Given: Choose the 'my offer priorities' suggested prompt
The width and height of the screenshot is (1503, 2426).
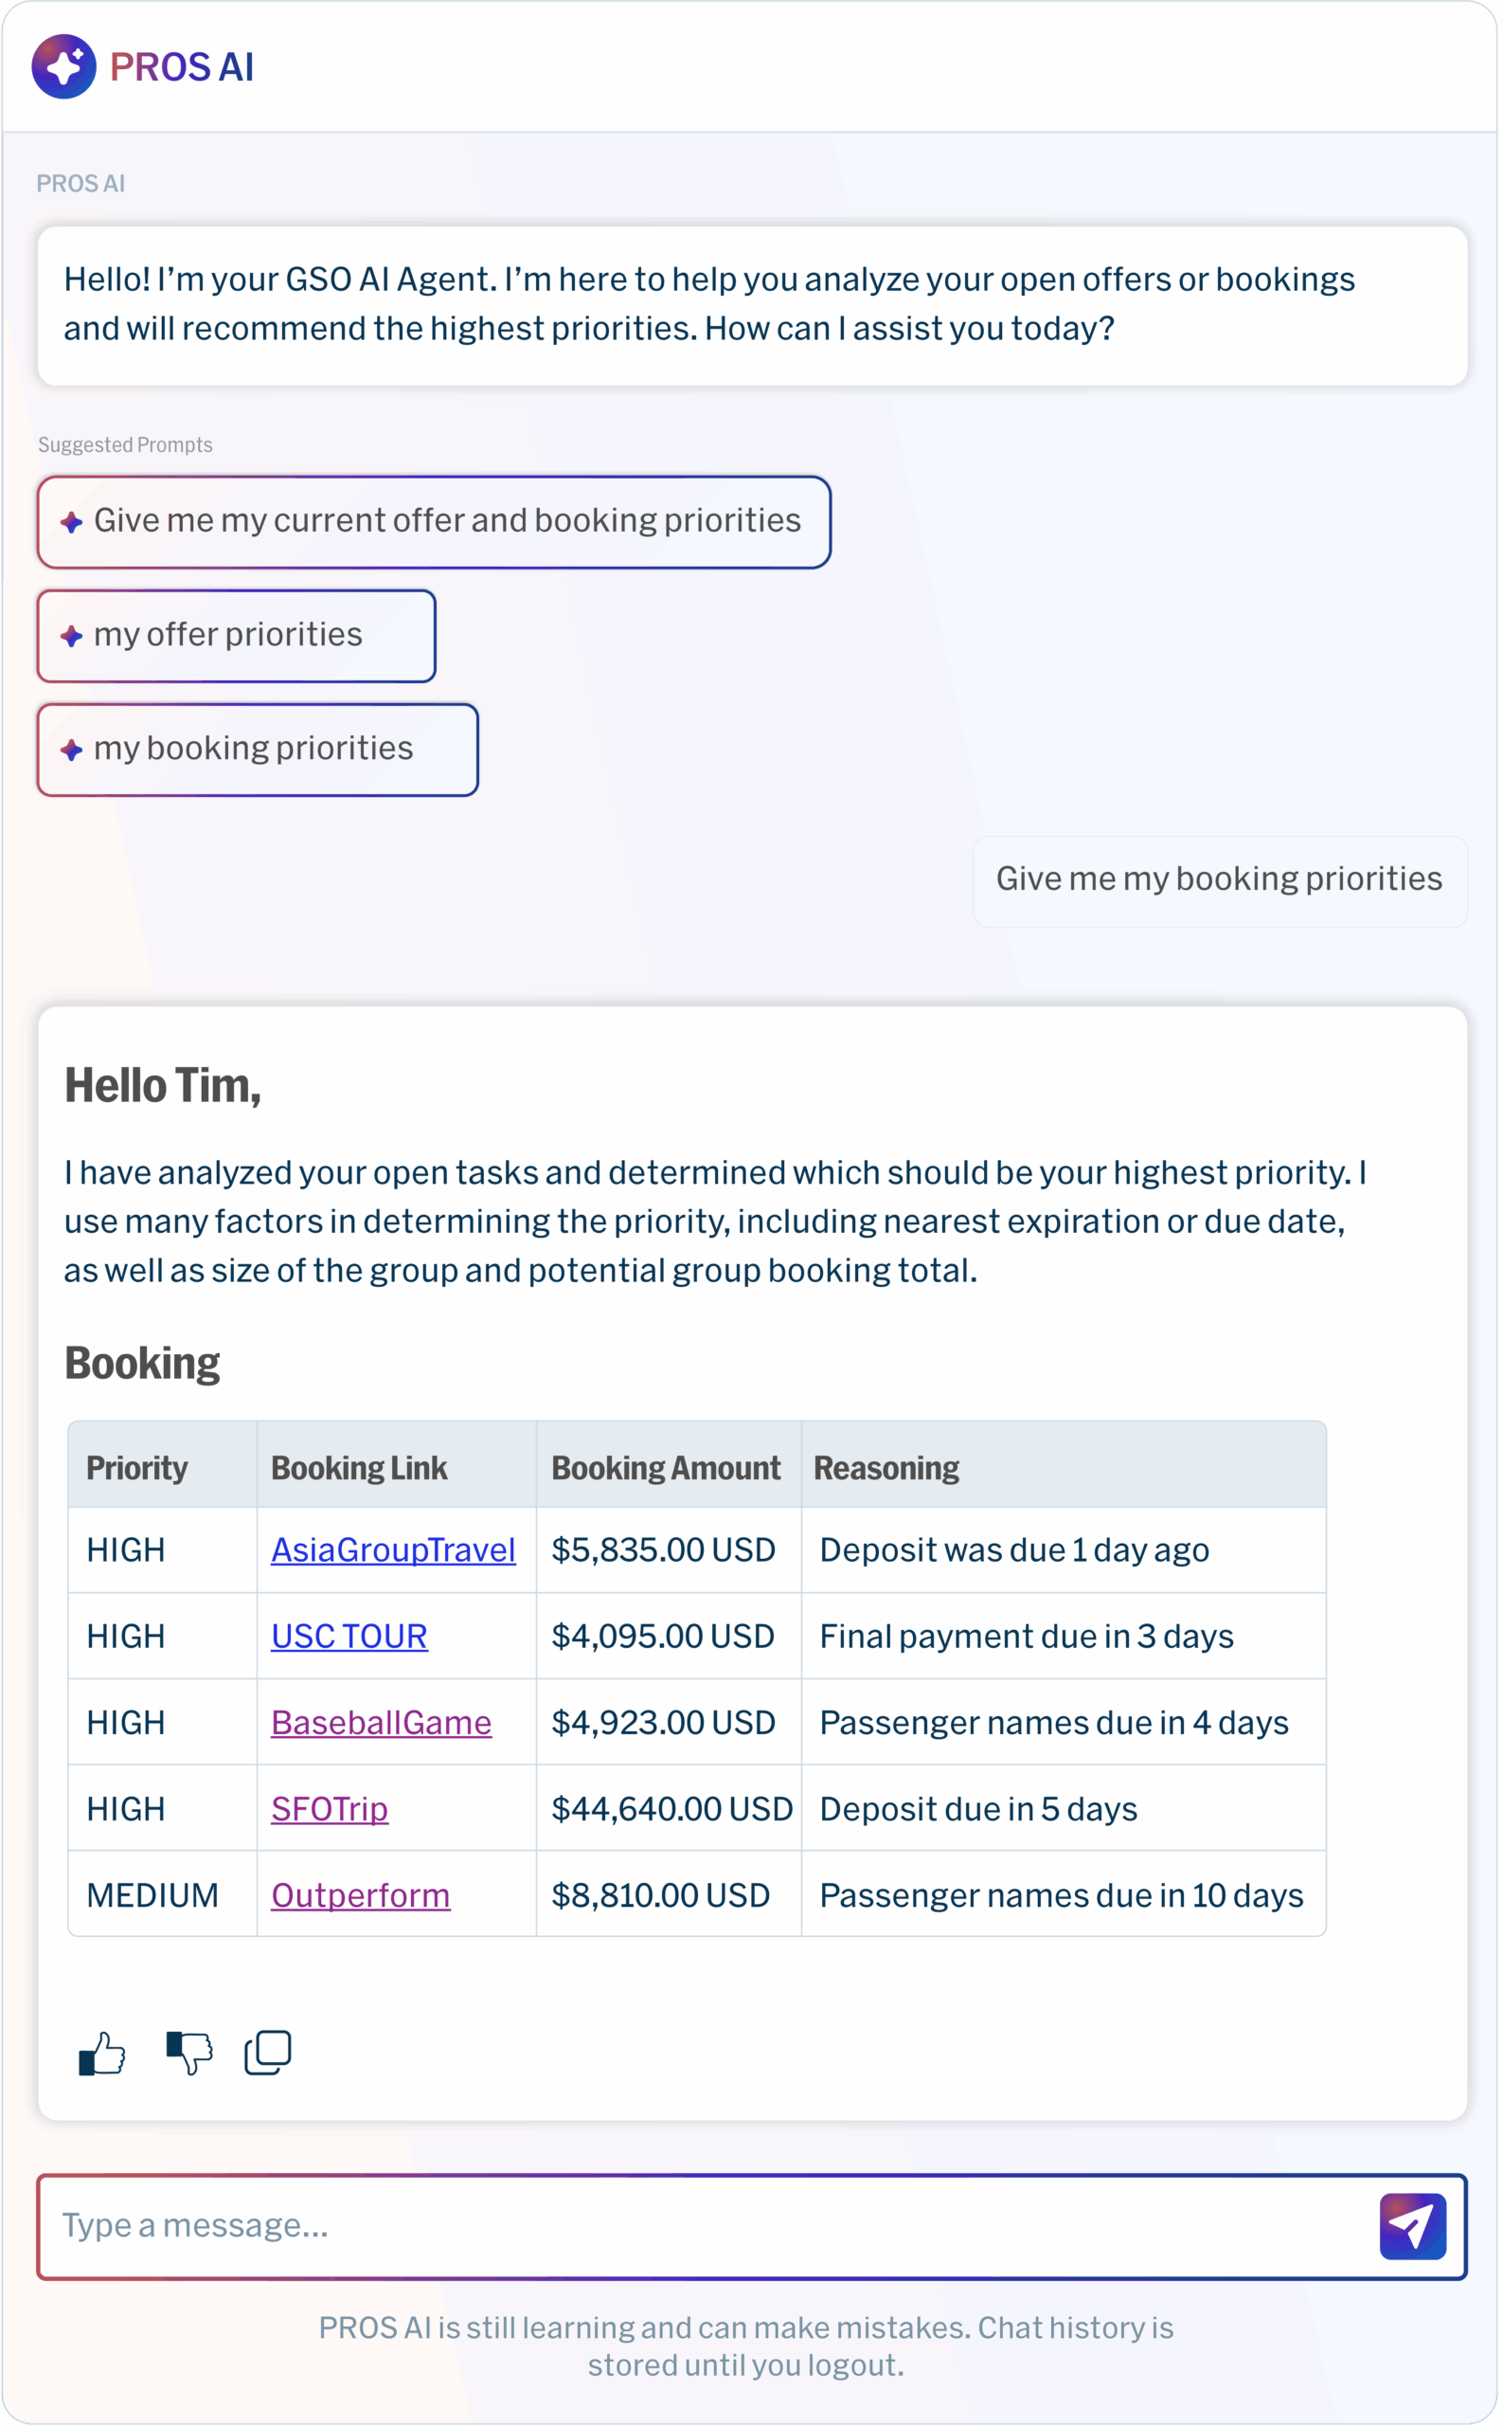Looking at the screenshot, I should tap(227, 635).
